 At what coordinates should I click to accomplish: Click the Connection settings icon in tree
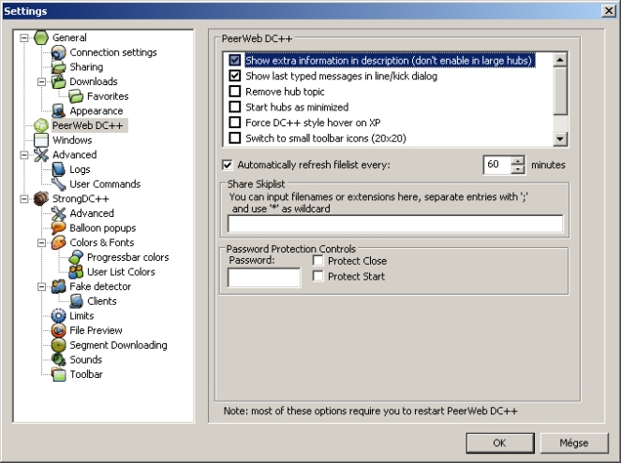pyautogui.click(x=58, y=52)
